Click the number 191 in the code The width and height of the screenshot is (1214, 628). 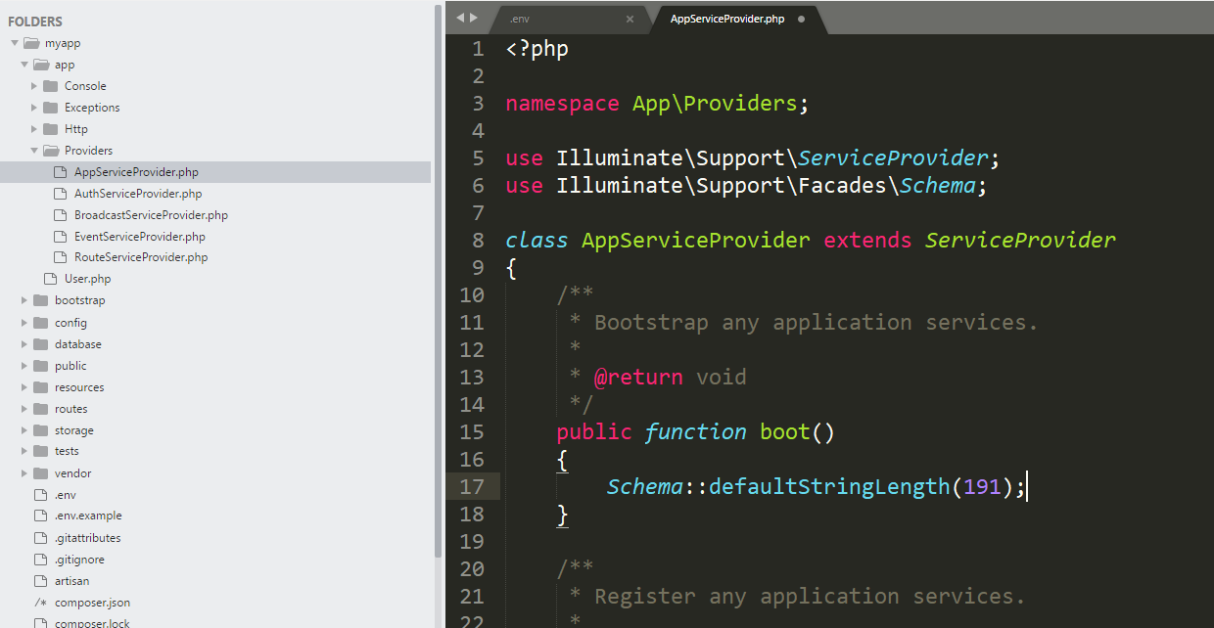point(983,487)
